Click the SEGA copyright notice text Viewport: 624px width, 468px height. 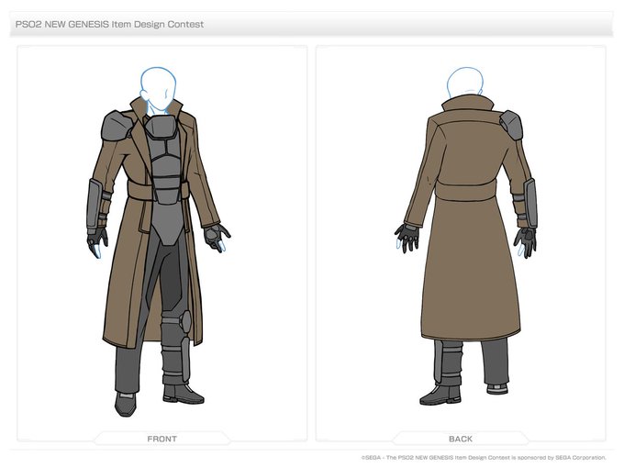(x=484, y=458)
